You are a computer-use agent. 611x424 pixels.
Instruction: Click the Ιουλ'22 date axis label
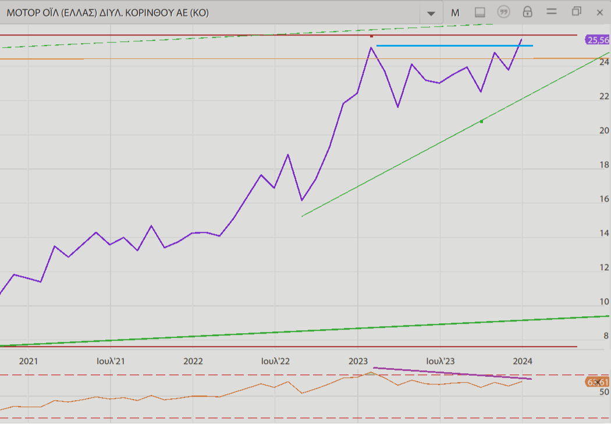coord(275,361)
